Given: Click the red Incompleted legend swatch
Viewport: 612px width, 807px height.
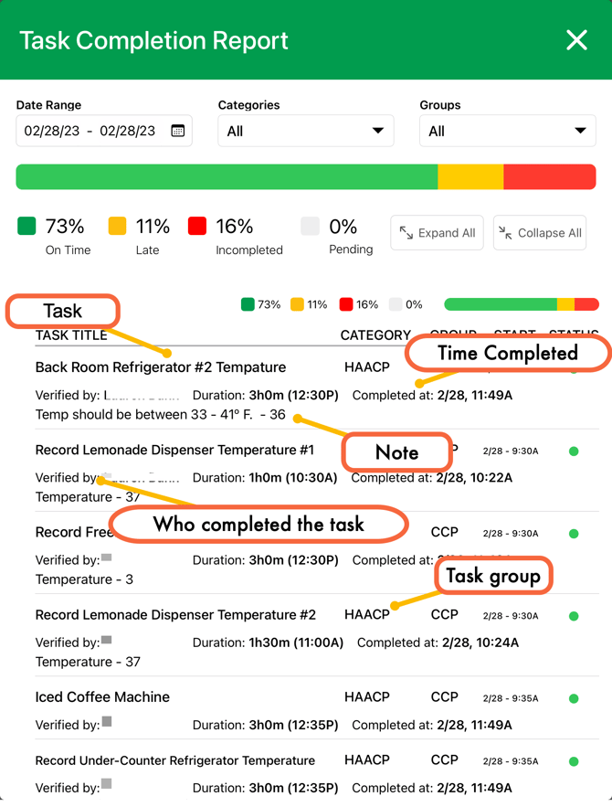Looking at the screenshot, I should [x=196, y=226].
